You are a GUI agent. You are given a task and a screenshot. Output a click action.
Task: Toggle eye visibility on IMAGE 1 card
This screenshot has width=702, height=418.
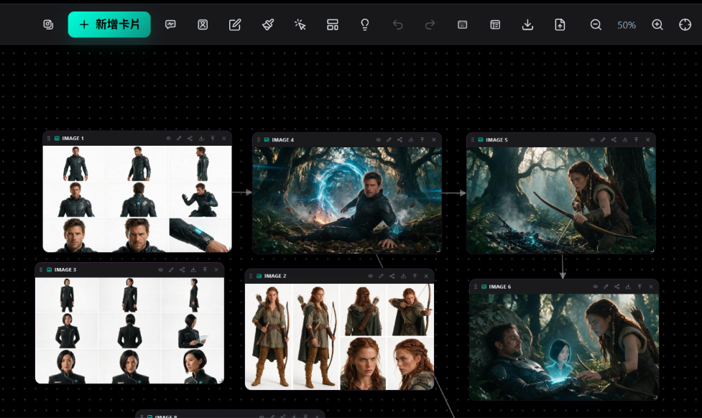(x=169, y=139)
